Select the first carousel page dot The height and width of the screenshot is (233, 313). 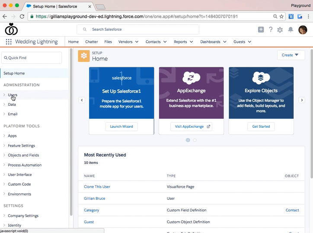[x=188, y=140]
